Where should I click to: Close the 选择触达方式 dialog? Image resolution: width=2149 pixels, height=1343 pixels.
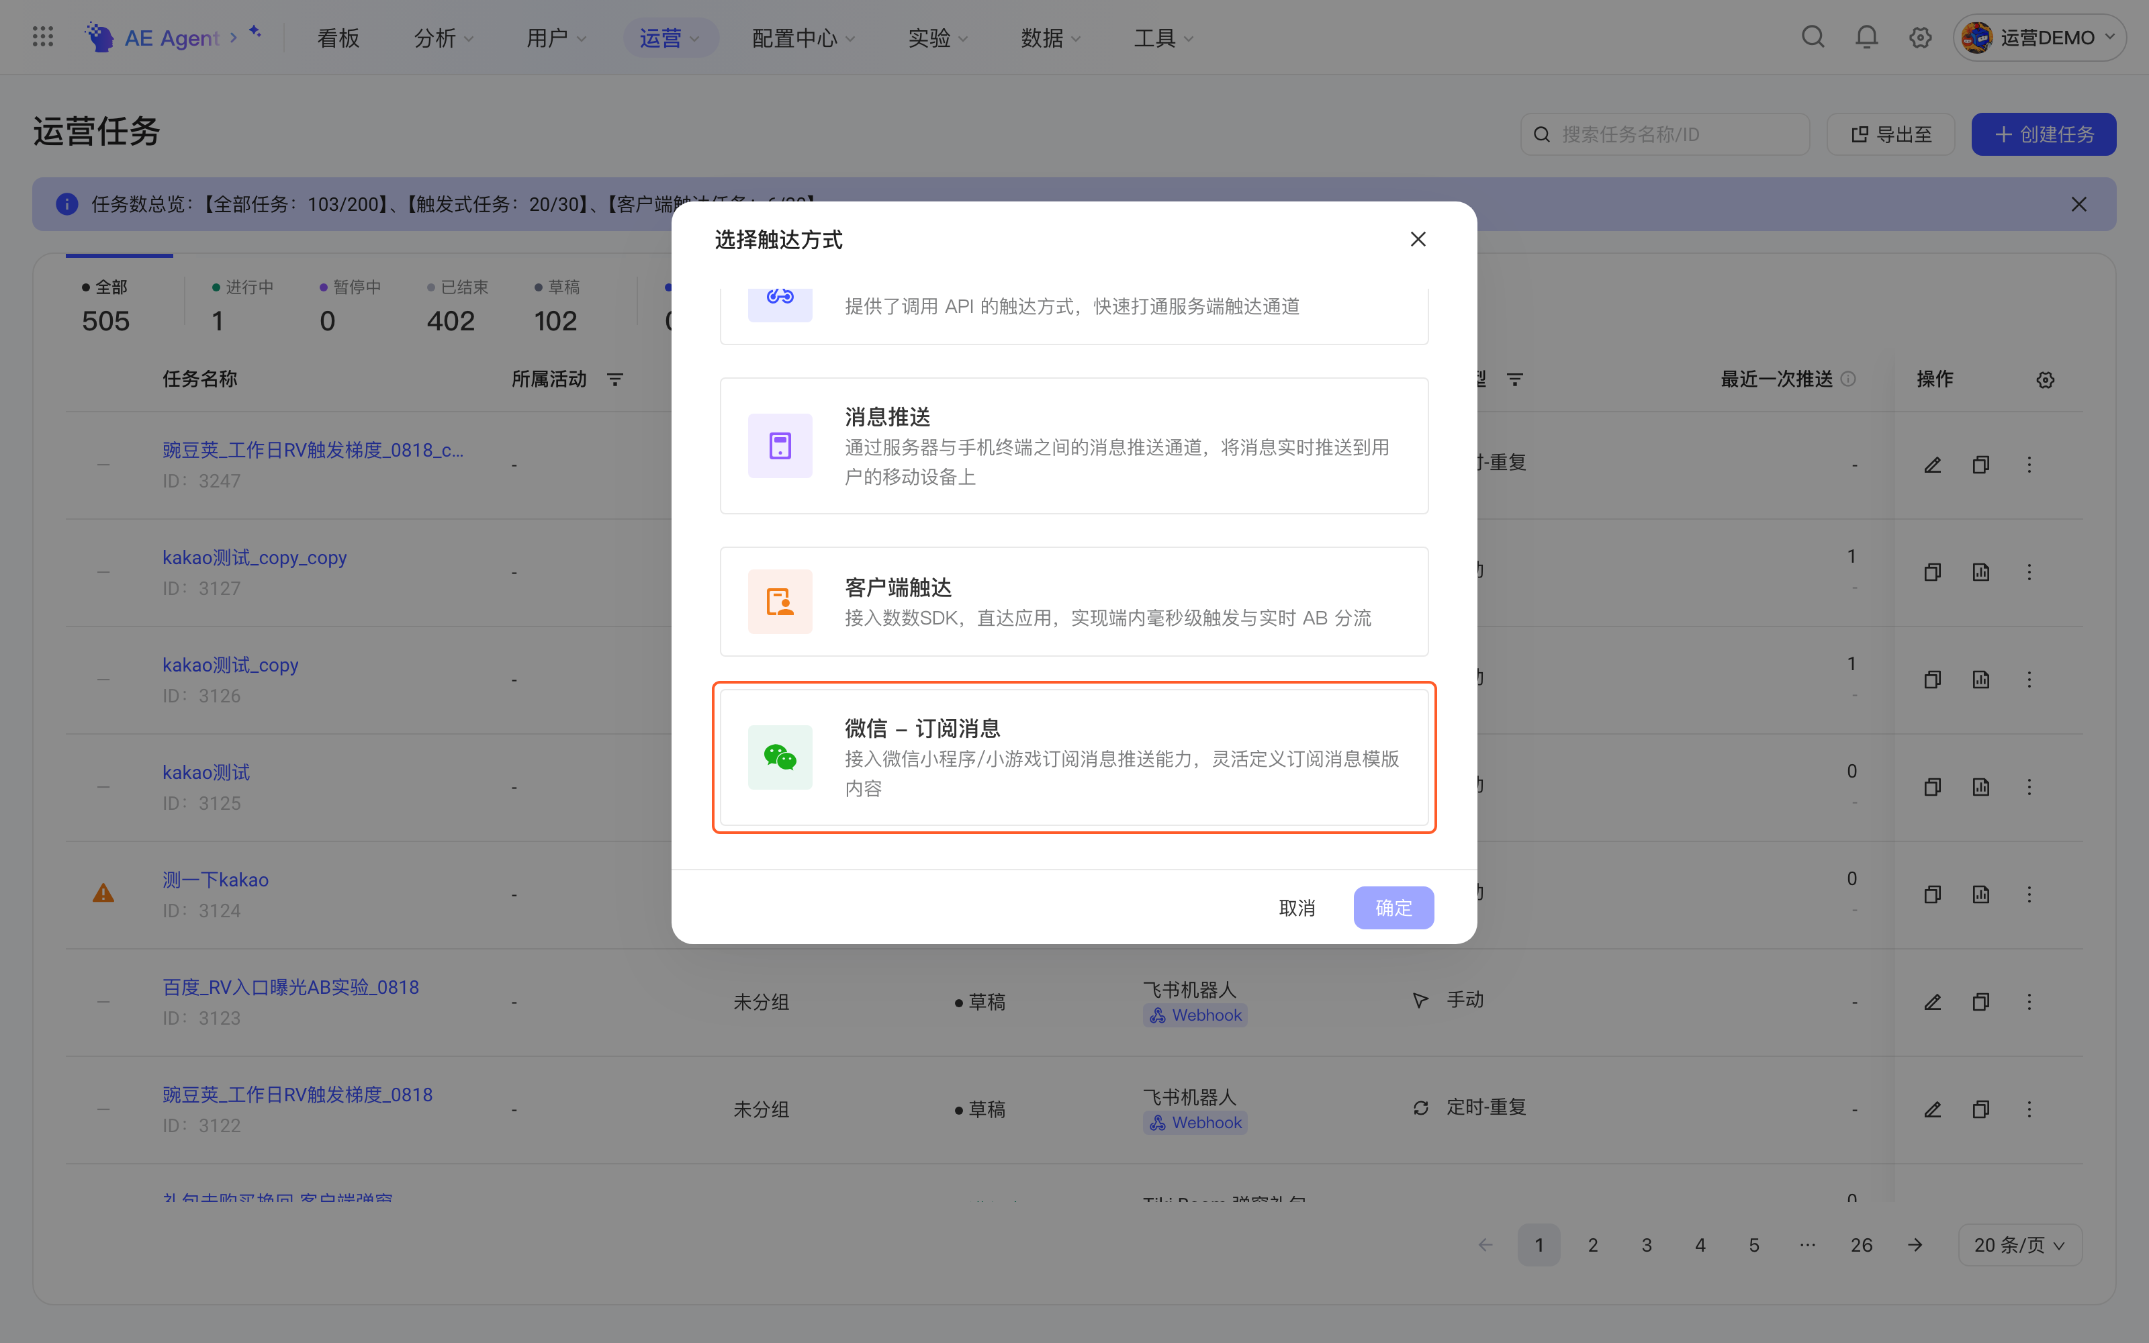point(1418,239)
